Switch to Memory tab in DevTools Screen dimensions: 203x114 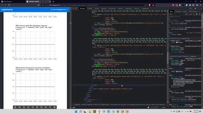point(121,9)
